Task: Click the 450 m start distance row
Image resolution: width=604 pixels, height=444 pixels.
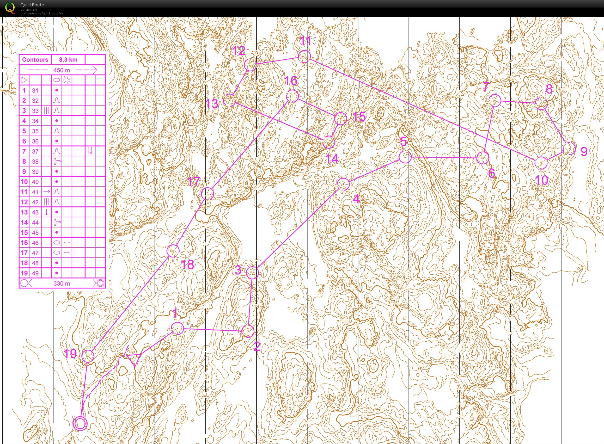Action: pos(62,70)
